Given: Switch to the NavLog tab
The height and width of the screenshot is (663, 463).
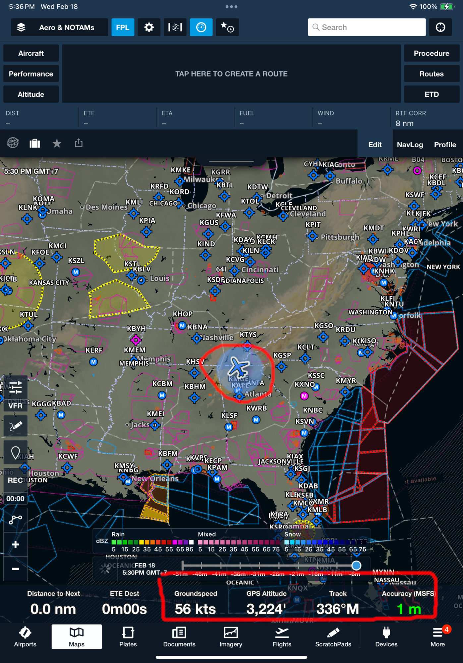Looking at the screenshot, I should (410, 145).
